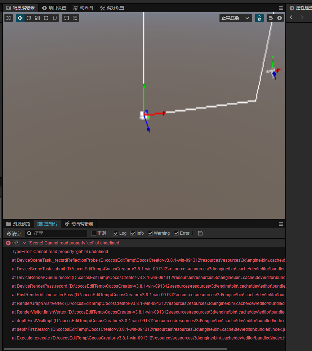Screen dimensions: 312x351
Task: Switch to the 偏好设置 tab
Action: [x=112, y=8]
